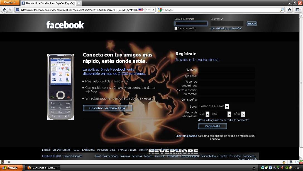Screen dimensions: 303x171
Task: Switch language to English (US)
Action: (x=89, y=150)
